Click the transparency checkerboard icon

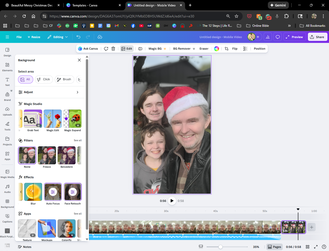245,49
